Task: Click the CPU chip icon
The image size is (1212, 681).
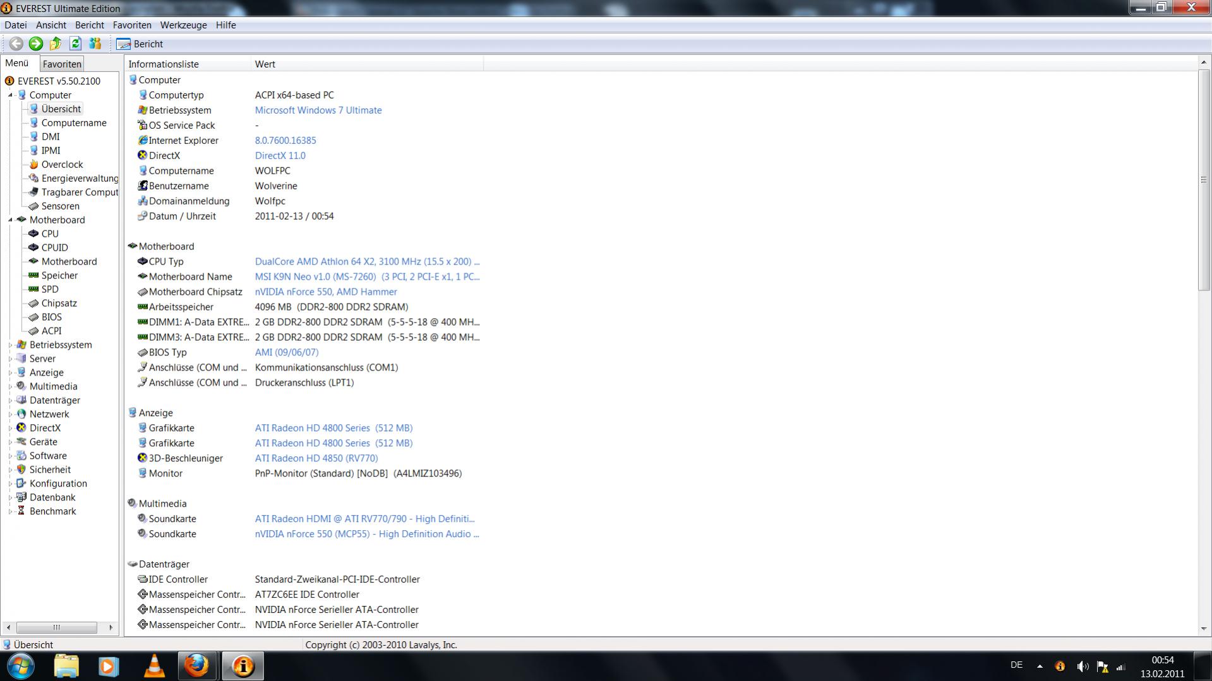Action: pyautogui.click(x=33, y=234)
